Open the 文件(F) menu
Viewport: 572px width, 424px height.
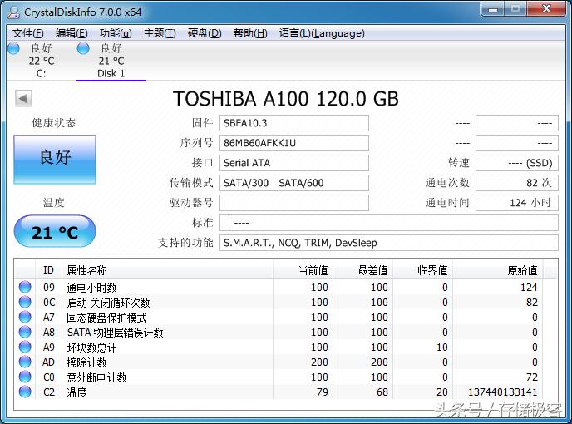pos(28,33)
